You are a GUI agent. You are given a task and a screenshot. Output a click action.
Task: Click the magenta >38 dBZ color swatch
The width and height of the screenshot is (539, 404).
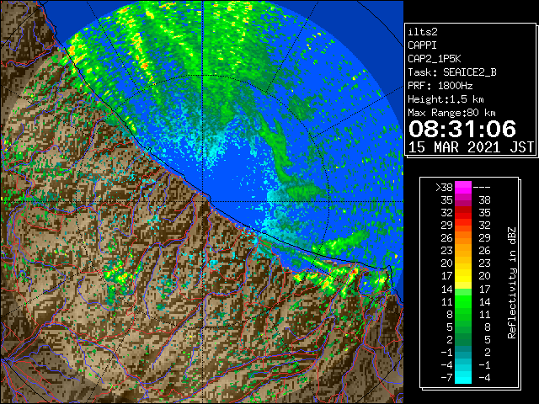click(x=463, y=187)
